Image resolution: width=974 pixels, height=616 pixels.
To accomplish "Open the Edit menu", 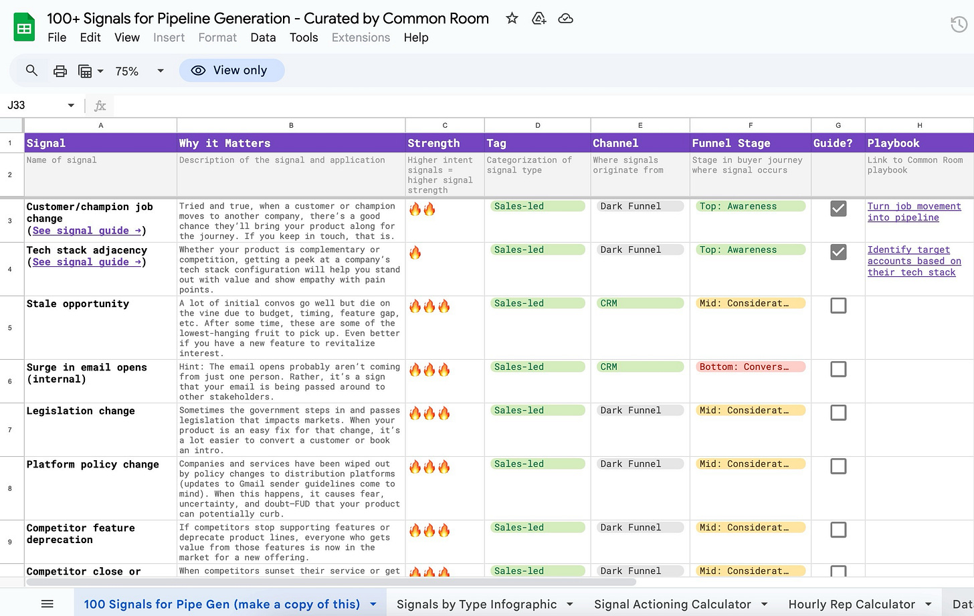I will coord(90,37).
